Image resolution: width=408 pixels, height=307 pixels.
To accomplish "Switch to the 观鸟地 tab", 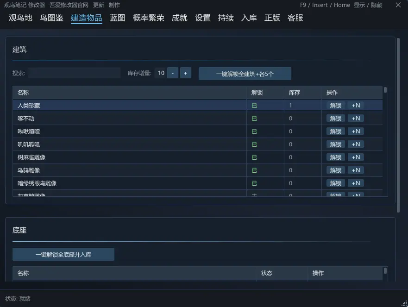I will (20, 18).
